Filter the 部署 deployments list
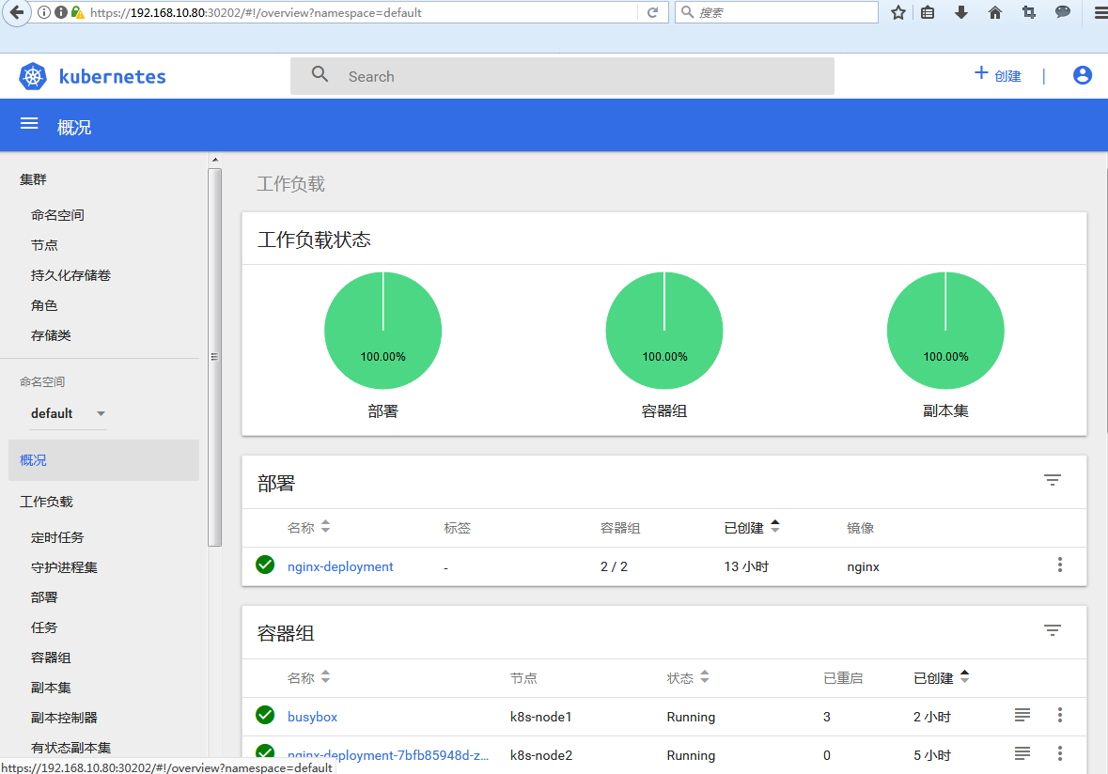The width and height of the screenshot is (1108, 774). pyautogui.click(x=1052, y=481)
